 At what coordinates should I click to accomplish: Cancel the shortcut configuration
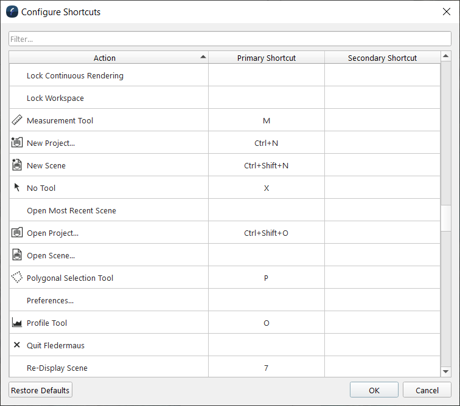pyautogui.click(x=427, y=390)
